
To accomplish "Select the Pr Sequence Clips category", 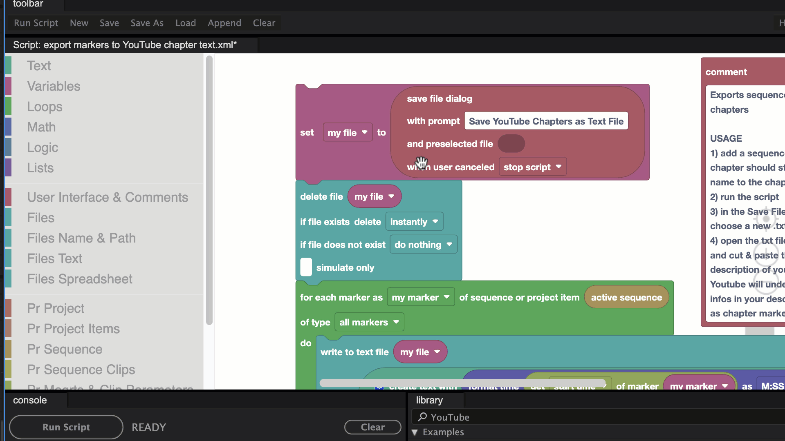I will (x=81, y=370).
